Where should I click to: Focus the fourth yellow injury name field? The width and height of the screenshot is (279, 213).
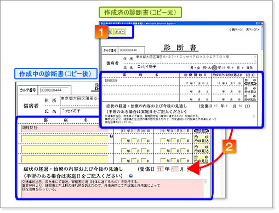(65, 159)
